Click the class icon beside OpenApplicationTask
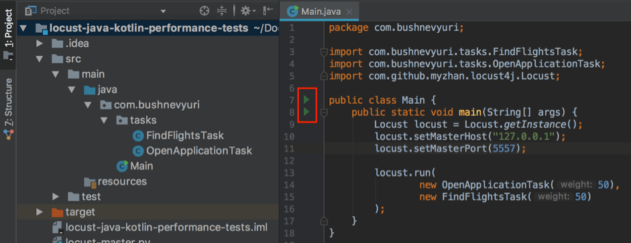This screenshot has width=631, height=243. click(138, 151)
